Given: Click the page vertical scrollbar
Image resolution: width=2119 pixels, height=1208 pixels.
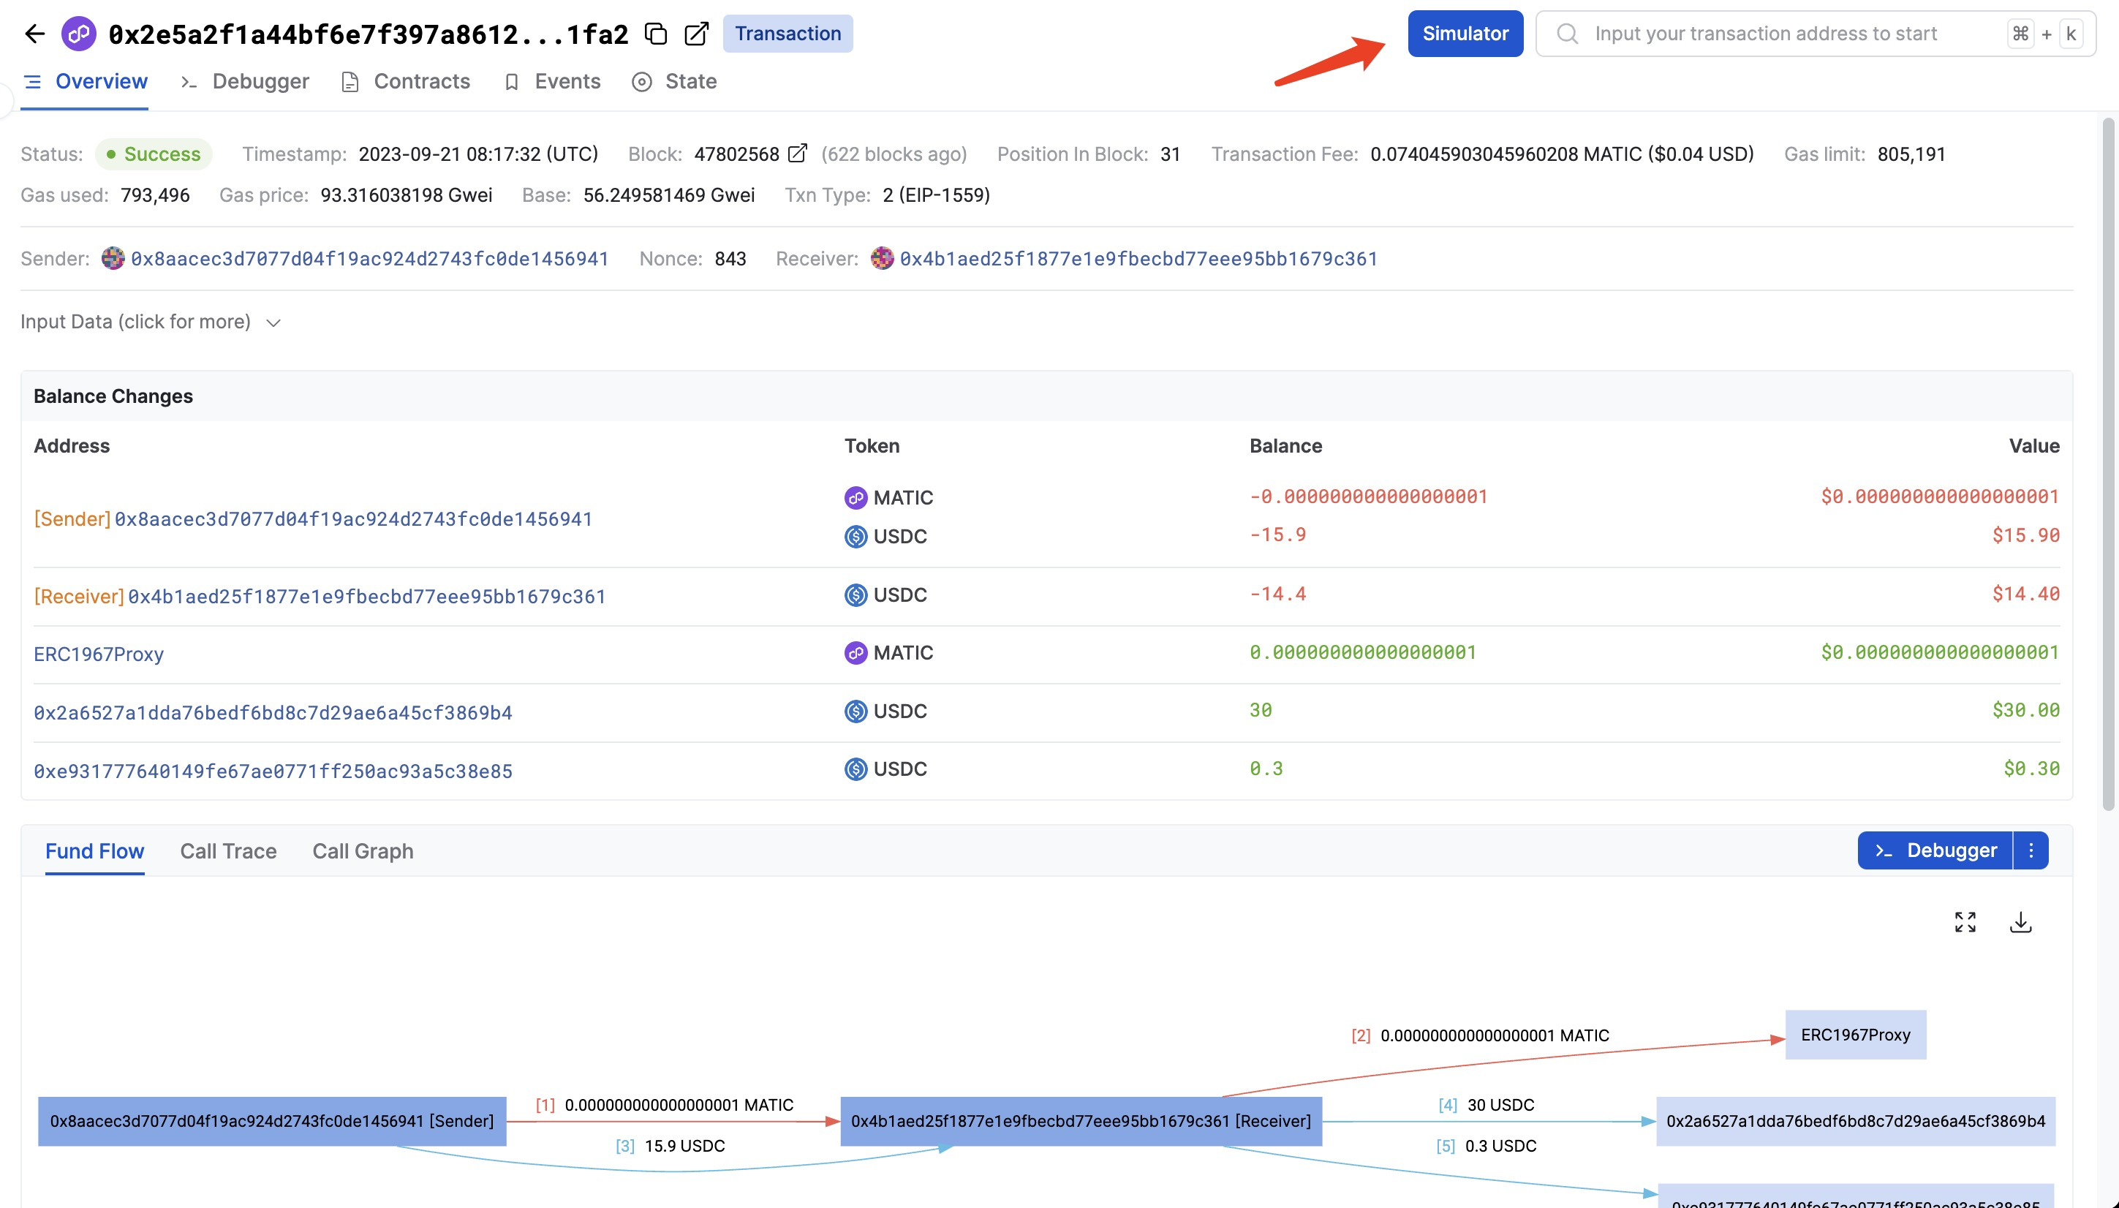Looking at the screenshot, I should [2107, 464].
